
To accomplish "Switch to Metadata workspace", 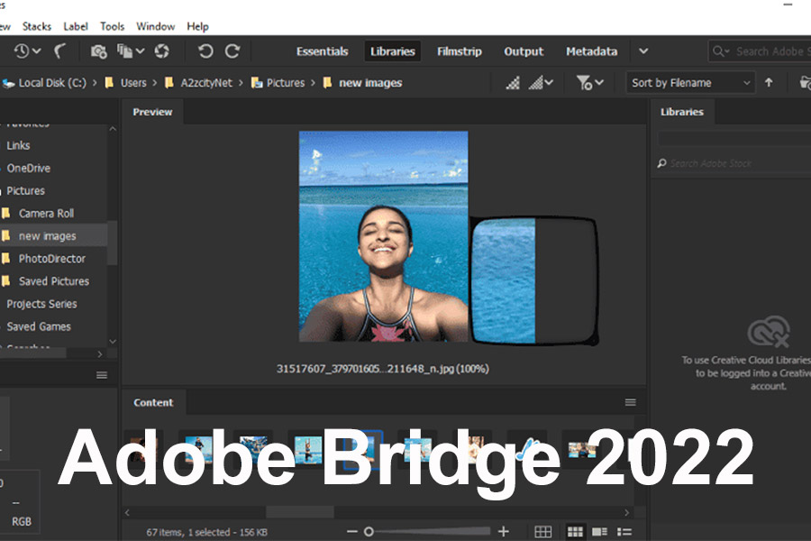I will click(x=591, y=51).
